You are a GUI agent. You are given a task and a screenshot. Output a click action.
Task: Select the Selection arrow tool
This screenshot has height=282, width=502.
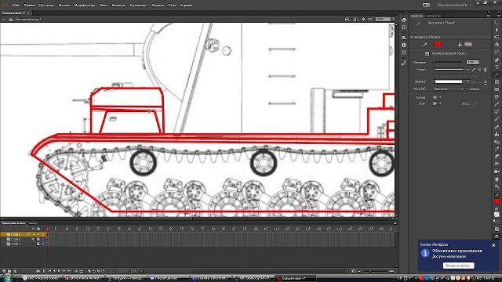(497, 23)
